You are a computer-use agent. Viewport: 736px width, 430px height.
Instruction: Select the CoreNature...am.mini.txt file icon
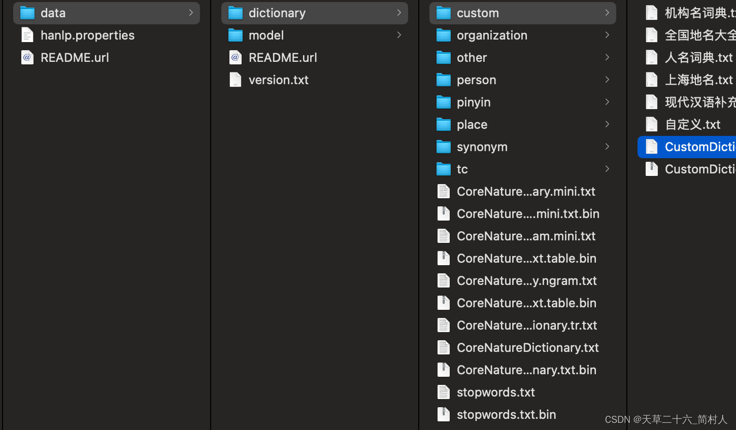(x=443, y=236)
